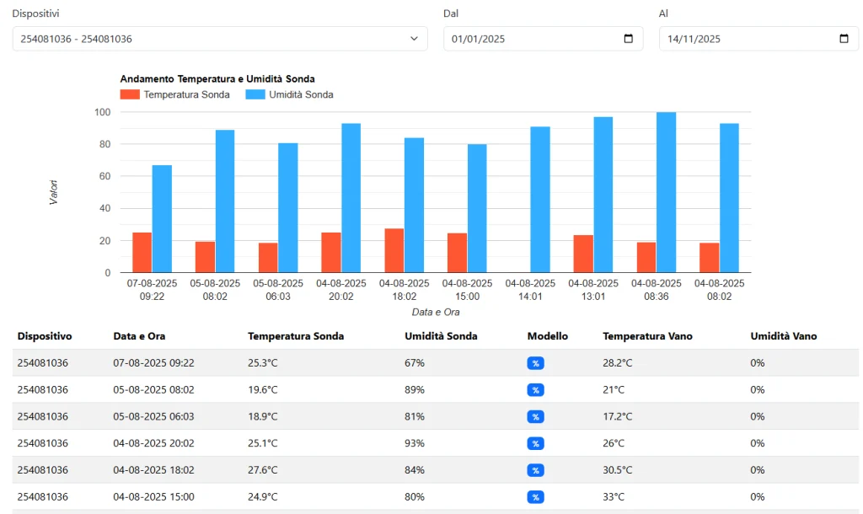Toggle the Temperatura Sonda legend label
Screen dimensions: 863x514
[x=186, y=95]
